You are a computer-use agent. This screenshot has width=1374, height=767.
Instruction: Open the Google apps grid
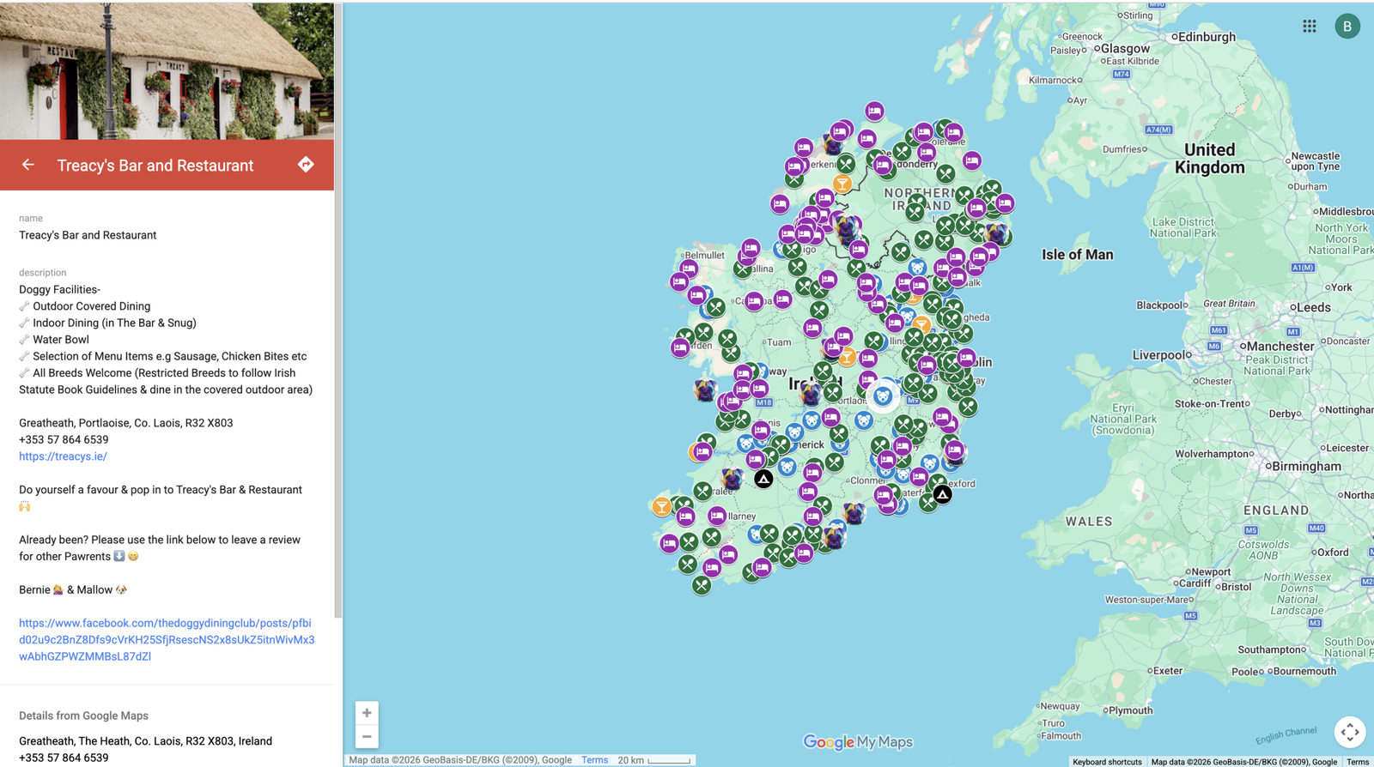pyautogui.click(x=1309, y=27)
